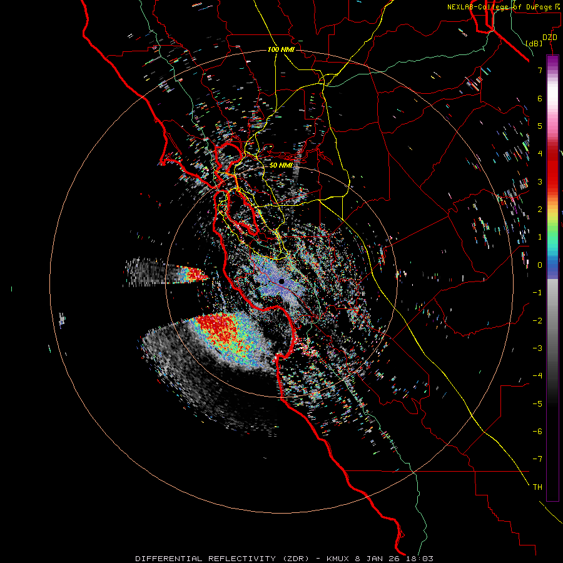The height and width of the screenshot is (563, 563).
Task: Click the '6' label on color legend
Action: point(540,98)
